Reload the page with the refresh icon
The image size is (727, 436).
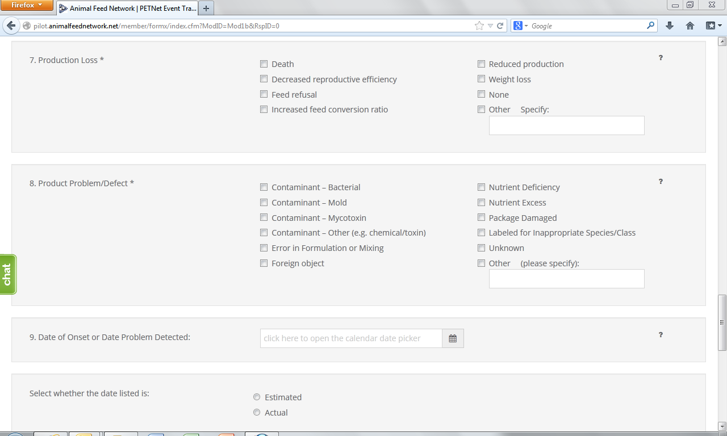500,26
